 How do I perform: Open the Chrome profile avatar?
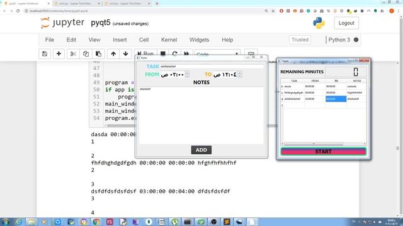pyautogui.click(x=392, y=11)
